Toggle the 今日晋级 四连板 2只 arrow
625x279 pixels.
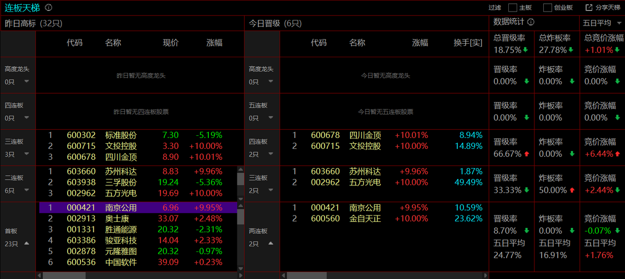[x=270, y=155]
